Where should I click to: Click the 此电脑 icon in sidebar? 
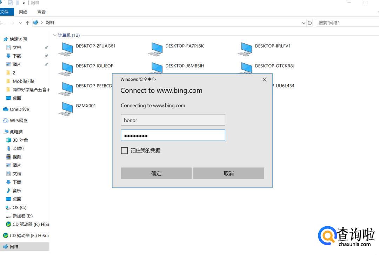6,132
